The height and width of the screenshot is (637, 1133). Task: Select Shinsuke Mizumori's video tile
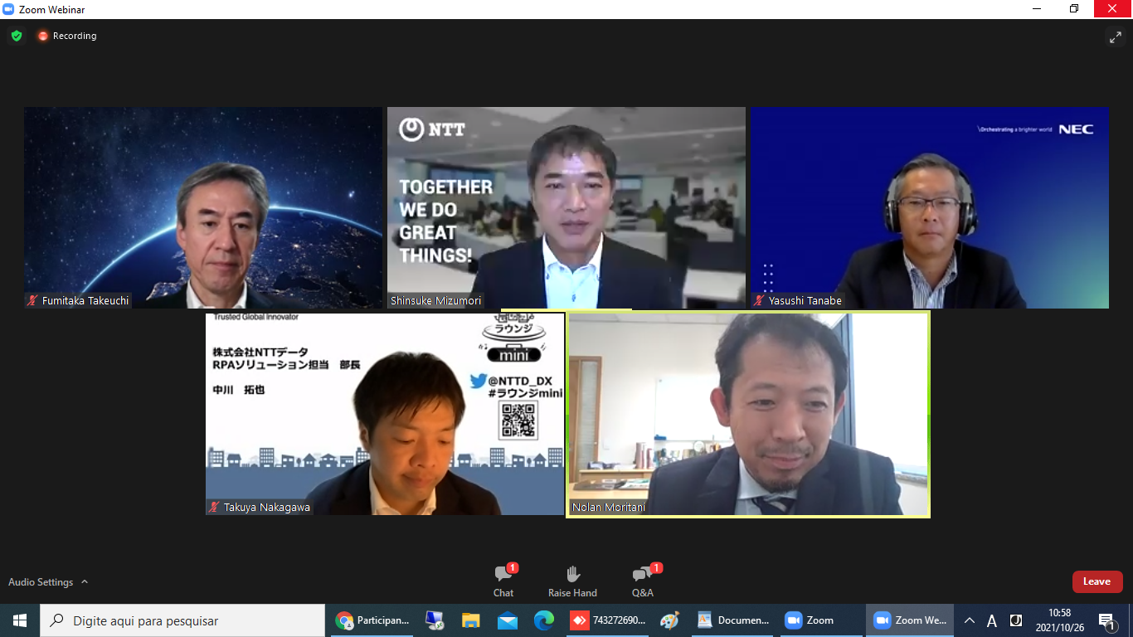(x=566, y=207)
